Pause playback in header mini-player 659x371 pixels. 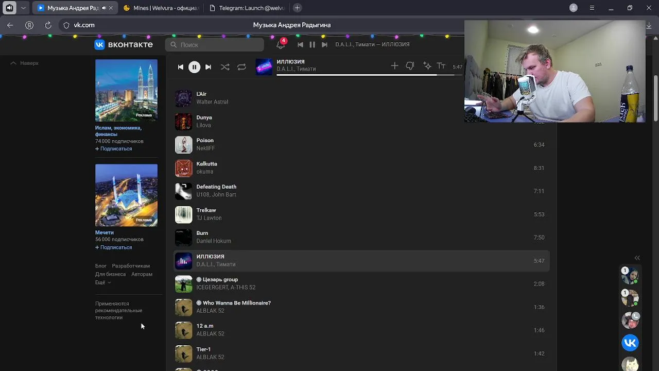[x=312, y=45]
